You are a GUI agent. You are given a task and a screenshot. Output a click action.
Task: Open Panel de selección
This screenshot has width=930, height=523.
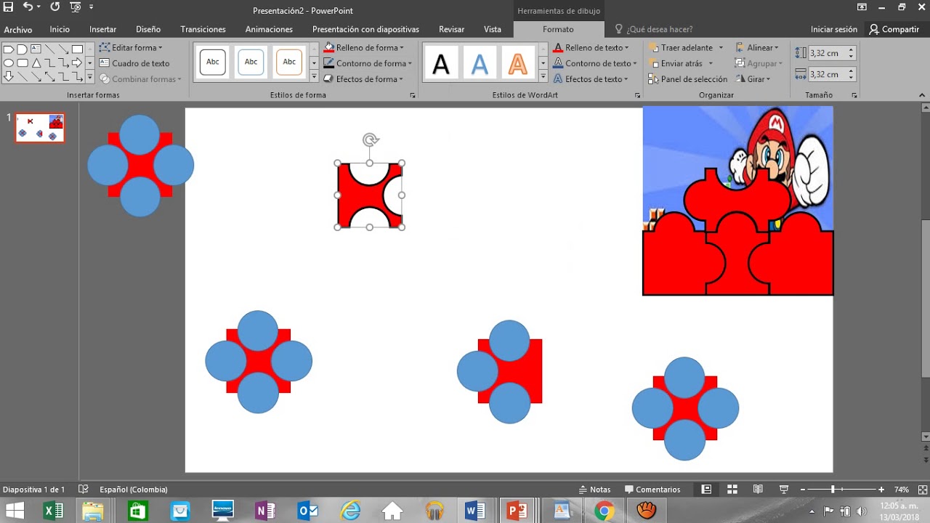(688, 79)
